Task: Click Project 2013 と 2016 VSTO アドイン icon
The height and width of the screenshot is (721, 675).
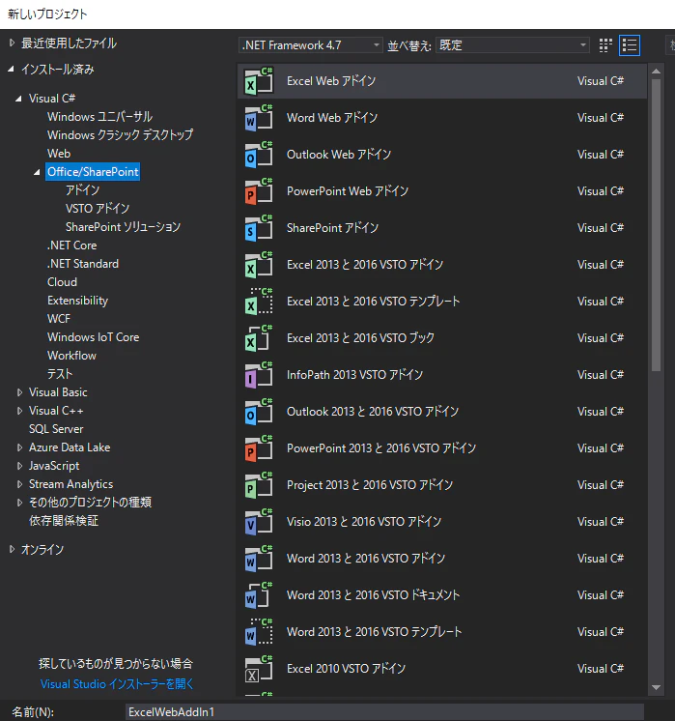Action: [x=259, y=485]
